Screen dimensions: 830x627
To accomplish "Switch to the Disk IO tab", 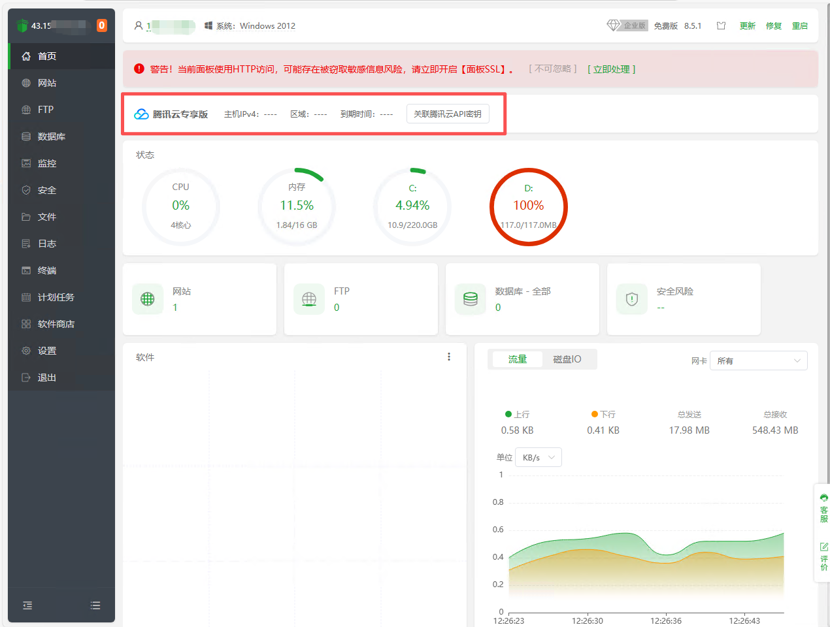I will point(567,359).
